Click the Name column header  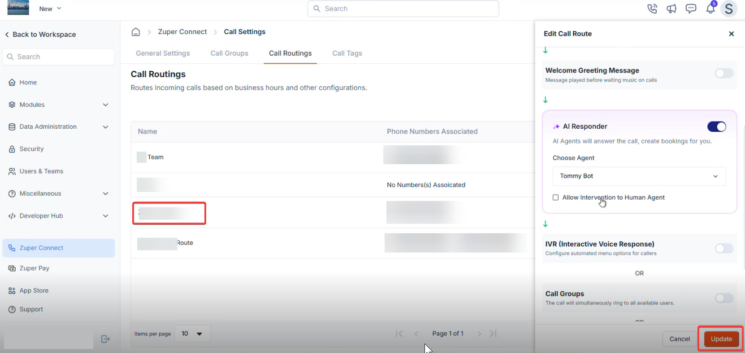147,131
